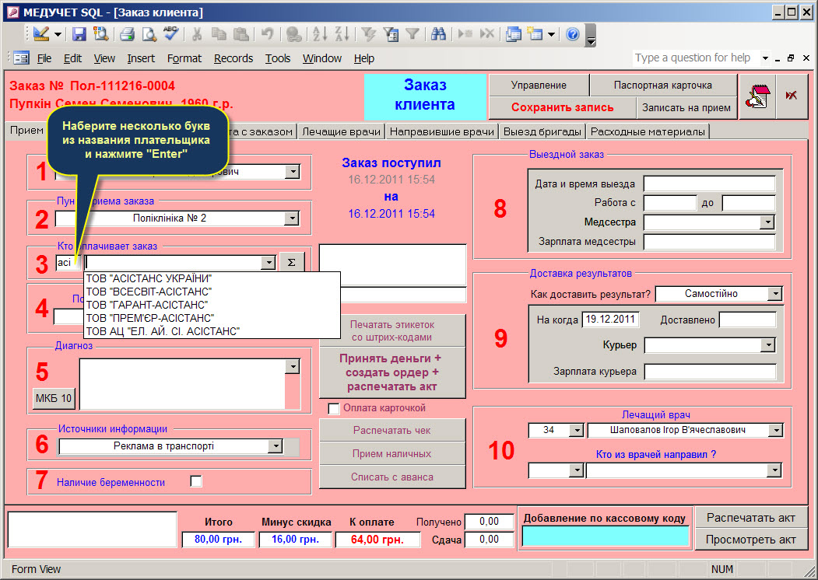
Task: Run Spelling check from toolbar
Action: coord(170,34)
